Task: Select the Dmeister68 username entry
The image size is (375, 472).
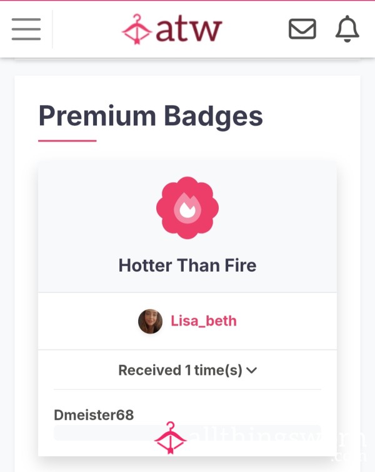Action: point(94,415)
